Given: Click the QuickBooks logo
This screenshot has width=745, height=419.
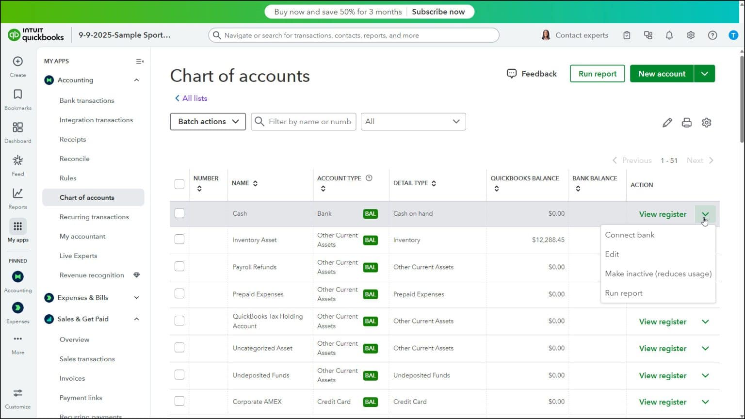Looking at the screenshot, I should pyautogui.click(x=36, y=35).
